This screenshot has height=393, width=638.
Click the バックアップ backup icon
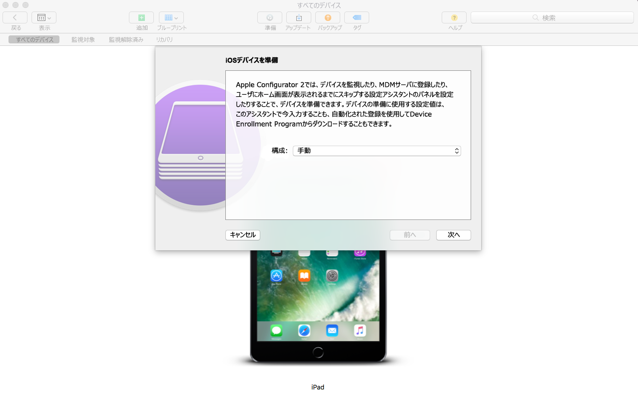[328, 17]
